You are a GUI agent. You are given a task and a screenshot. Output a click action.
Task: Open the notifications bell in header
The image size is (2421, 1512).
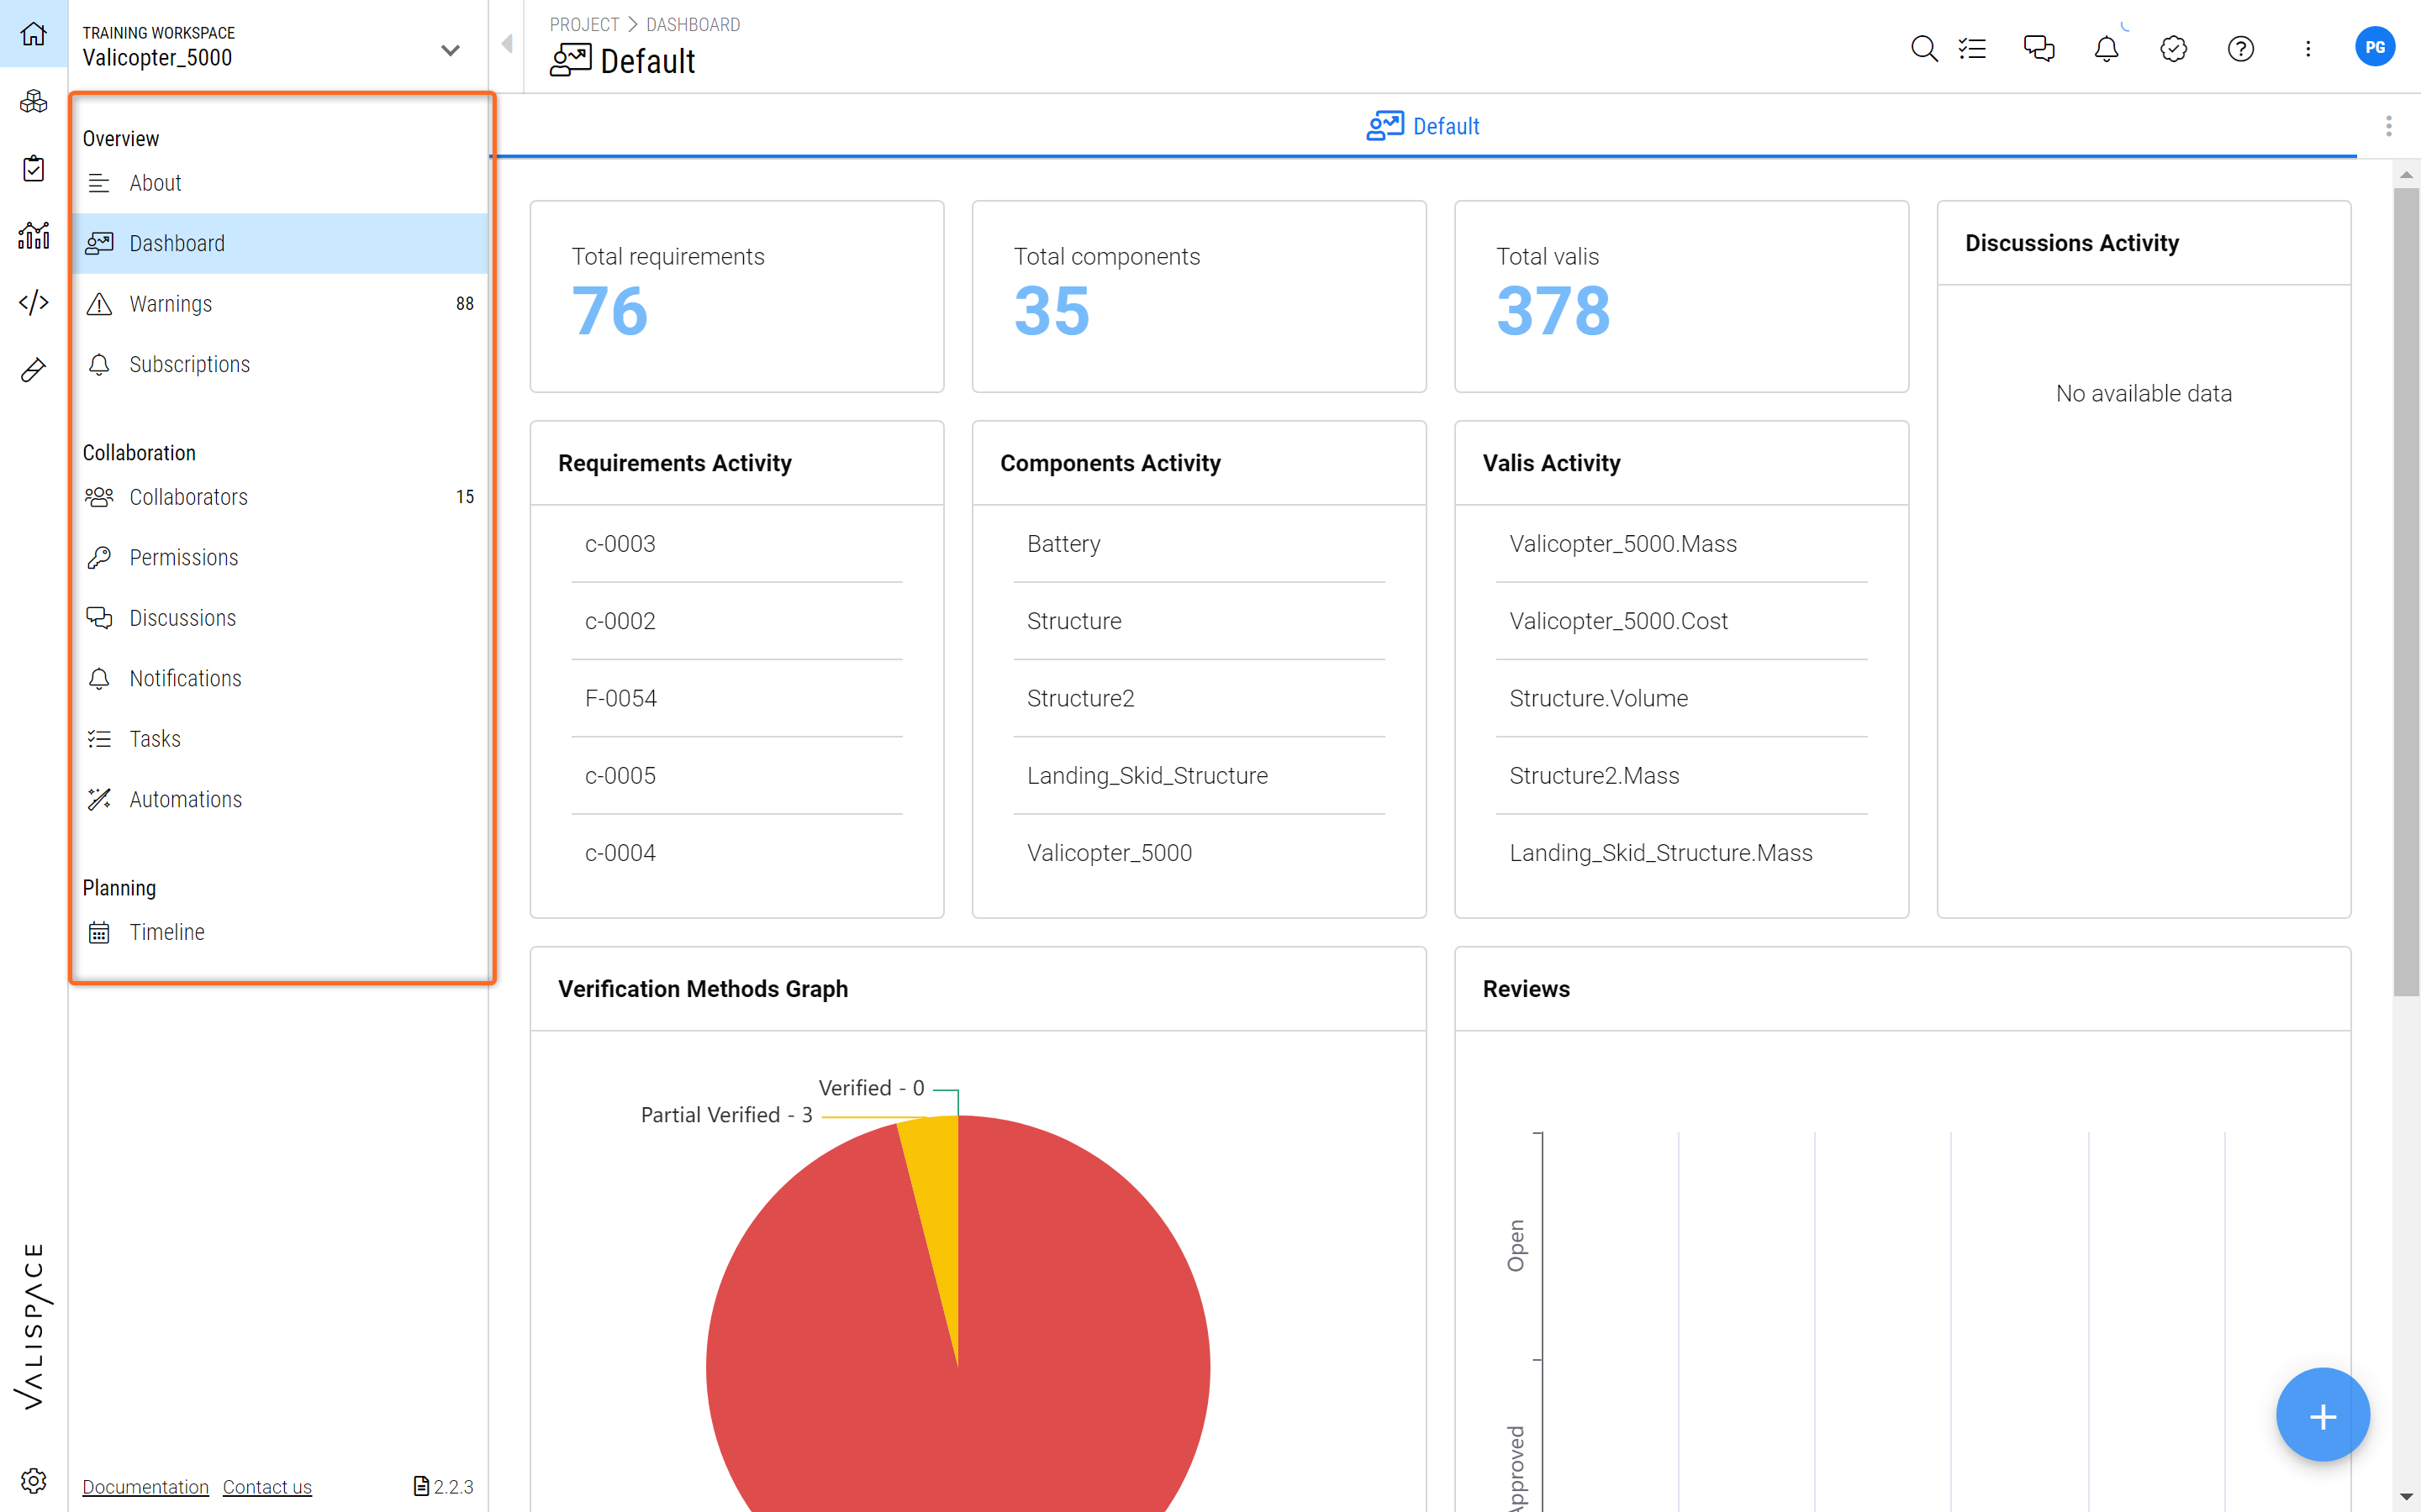click(2106, 48)
